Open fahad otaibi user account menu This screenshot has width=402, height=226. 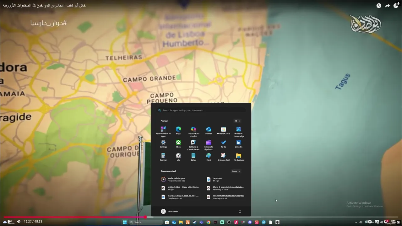pyautogui.click(x=169, y=211)
